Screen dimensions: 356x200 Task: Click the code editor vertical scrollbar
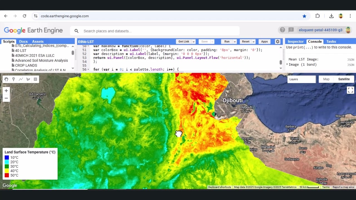[x=281, y=62]
